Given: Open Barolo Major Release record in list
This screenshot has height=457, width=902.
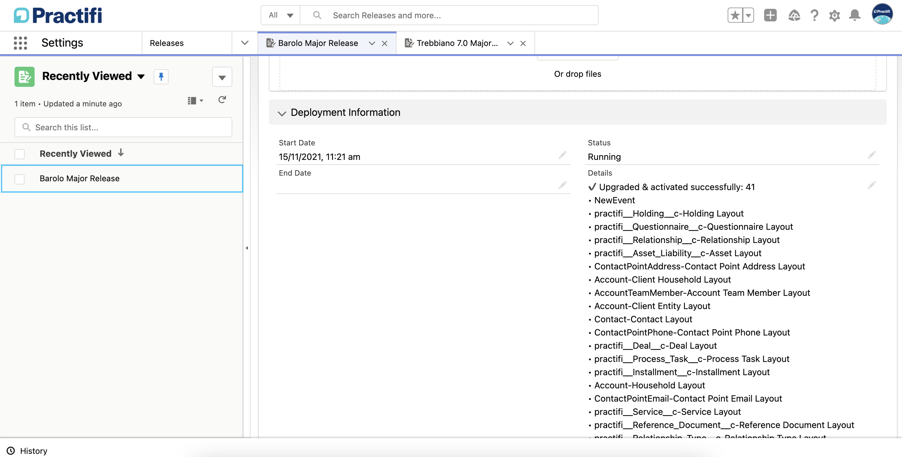Looking at the screenshot, I should [x=80, y=178].
